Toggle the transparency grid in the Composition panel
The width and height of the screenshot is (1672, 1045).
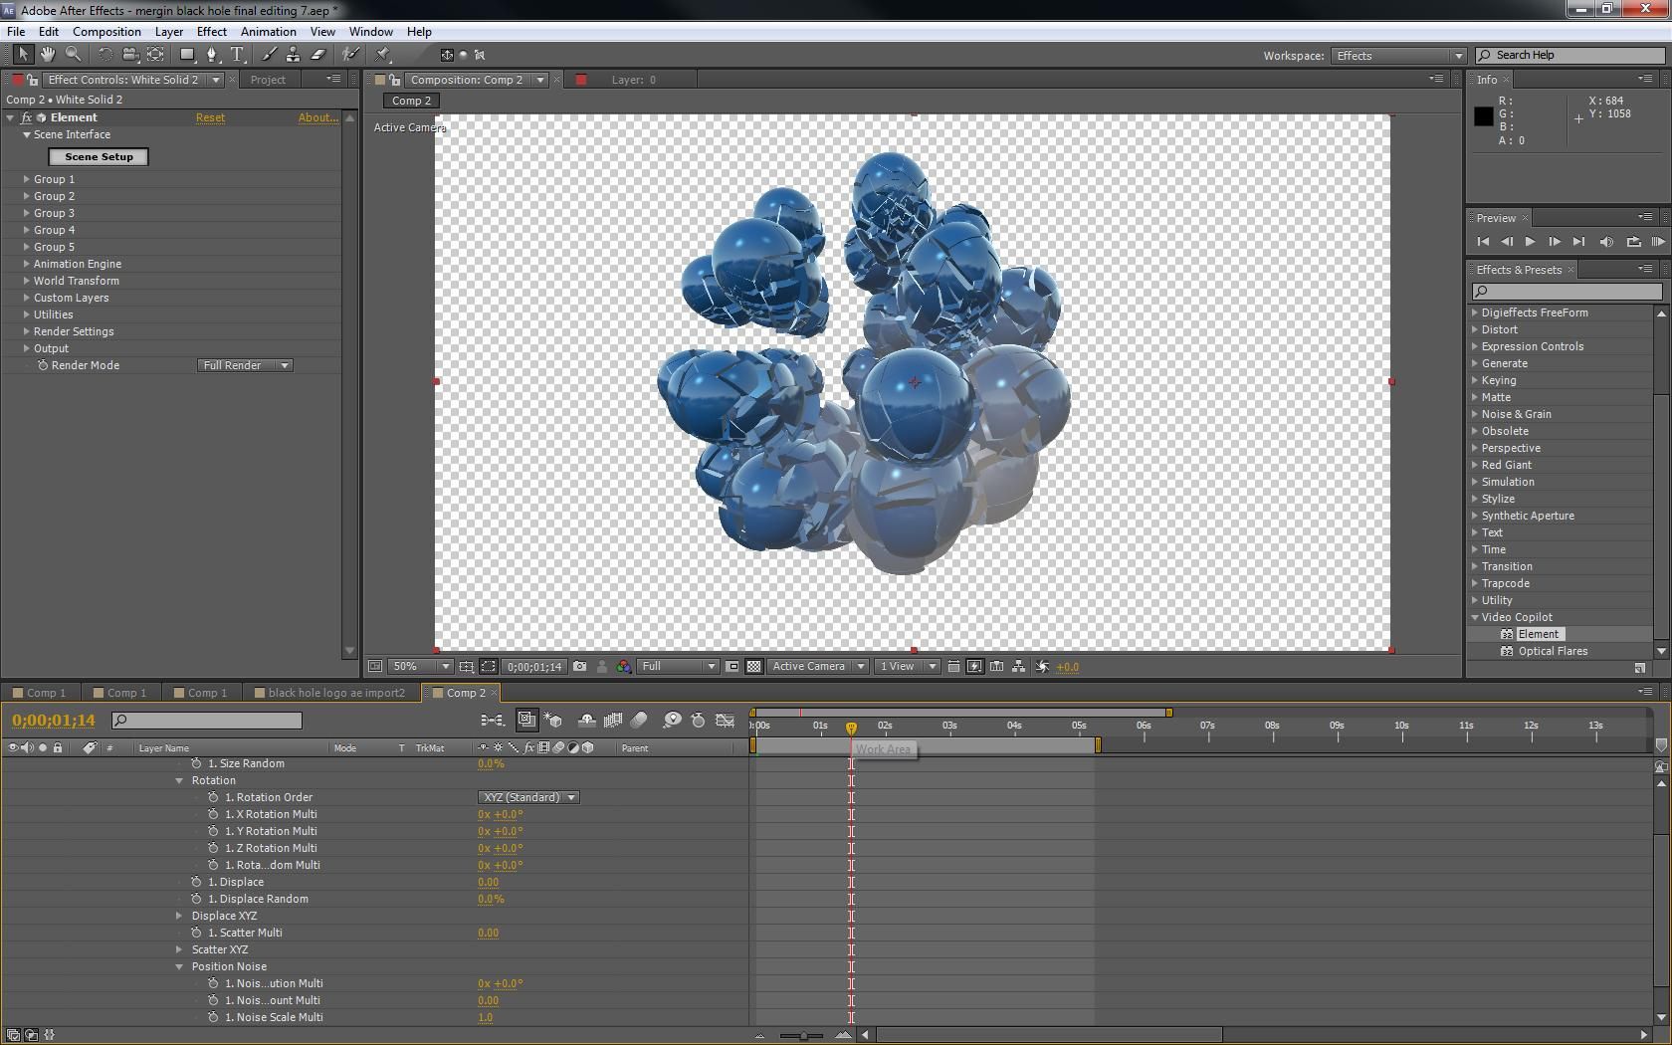pyautogui.click(x=754, y=667)
